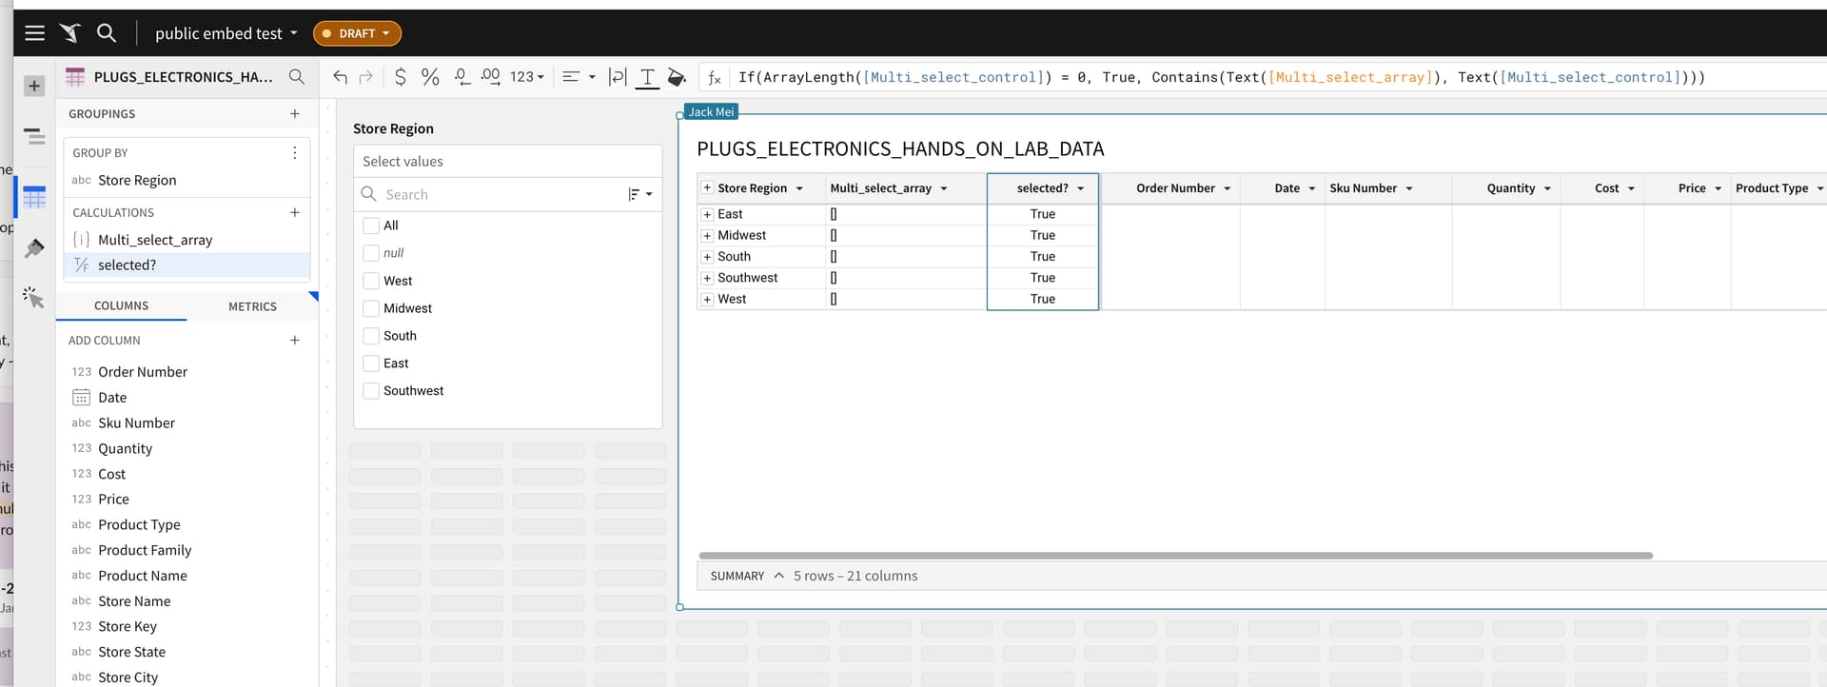Undo the last change
This screenshot has width=1827, height=687.
pos(340,77)
